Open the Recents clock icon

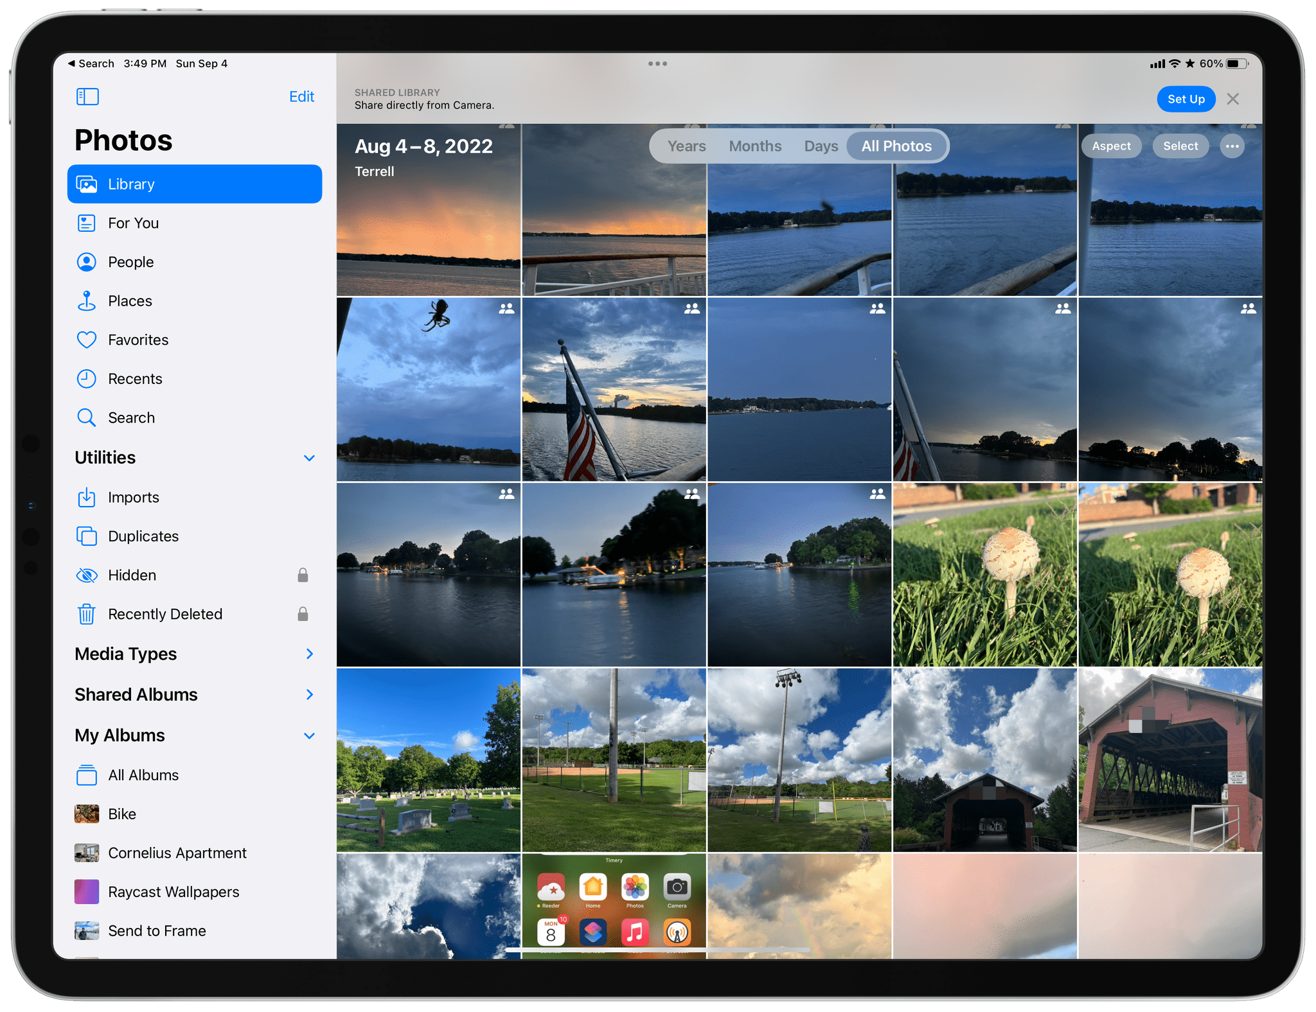87,378
